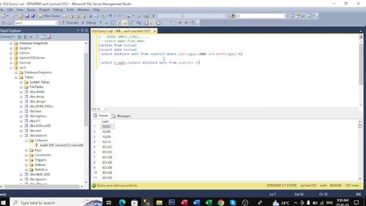Switch to the Results tab
366x206 pixels.
point(101,116)
